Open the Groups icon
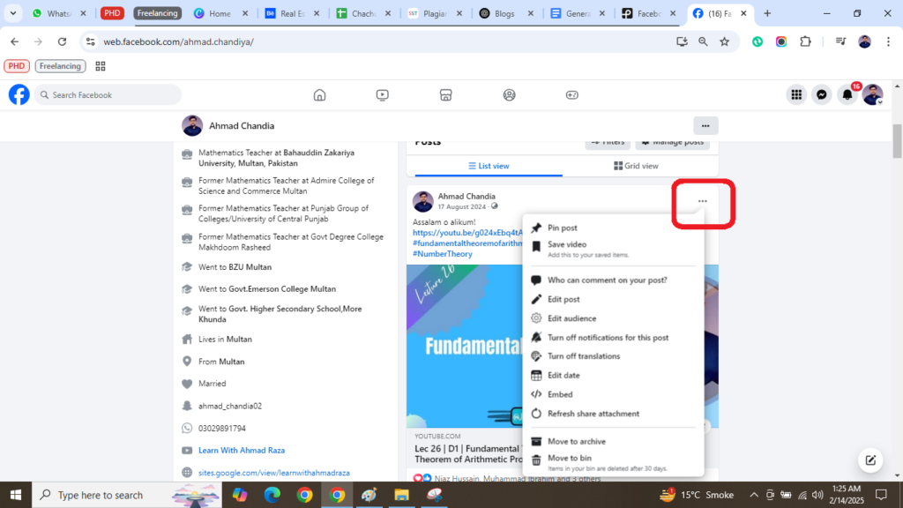This screenshot has height=508, width=903. [x=509, y=94]
